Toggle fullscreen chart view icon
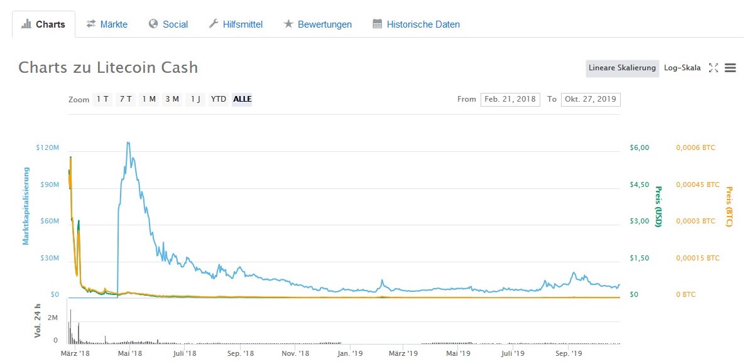This screenshot has height=364, width=752. pyautogui.click(x=714, y=68)
